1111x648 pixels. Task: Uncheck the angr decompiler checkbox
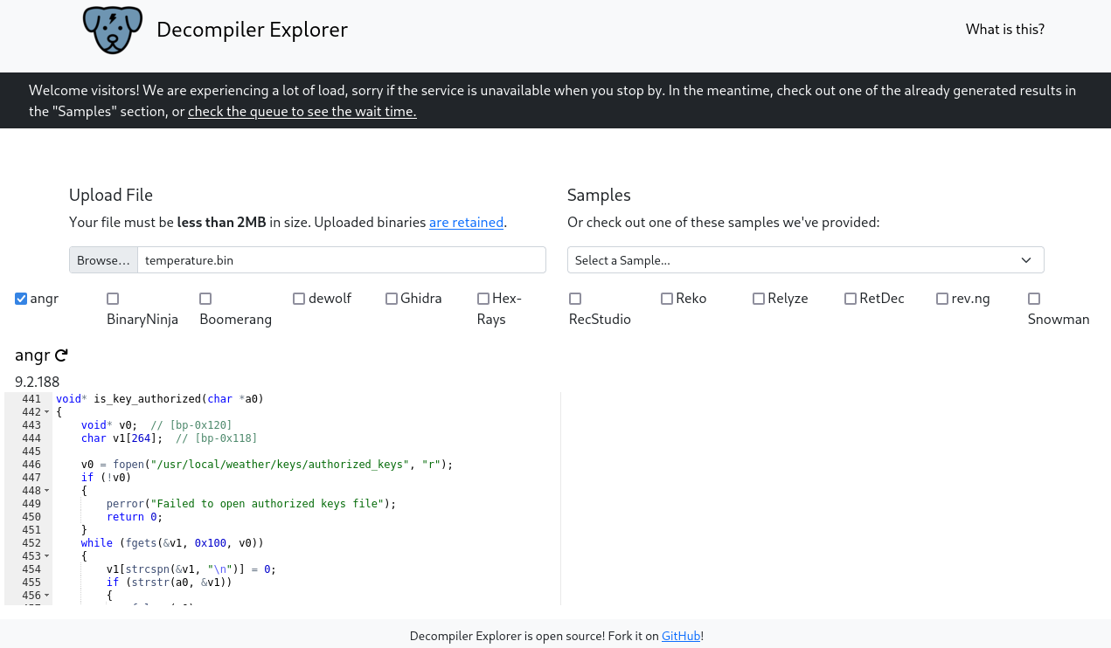point(21,299)
